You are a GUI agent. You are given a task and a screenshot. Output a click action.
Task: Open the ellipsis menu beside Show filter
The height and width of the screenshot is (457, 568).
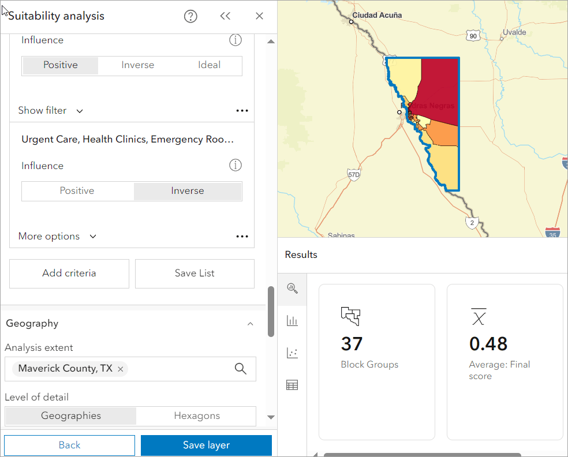click(242, 110)
